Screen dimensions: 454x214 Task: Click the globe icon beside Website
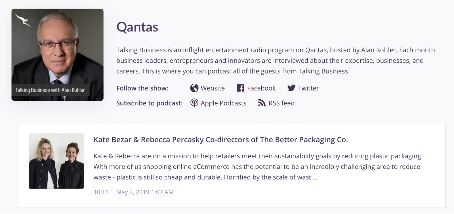tap(194, 88)
